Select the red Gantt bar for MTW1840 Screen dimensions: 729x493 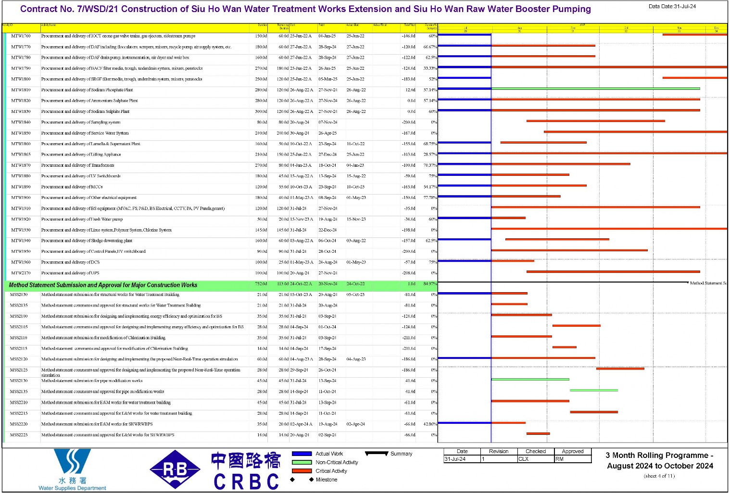(596, 121)
